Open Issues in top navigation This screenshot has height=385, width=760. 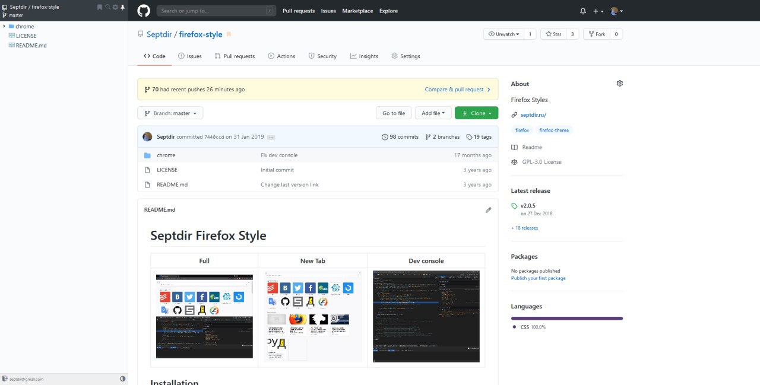[x=328, y=11]
